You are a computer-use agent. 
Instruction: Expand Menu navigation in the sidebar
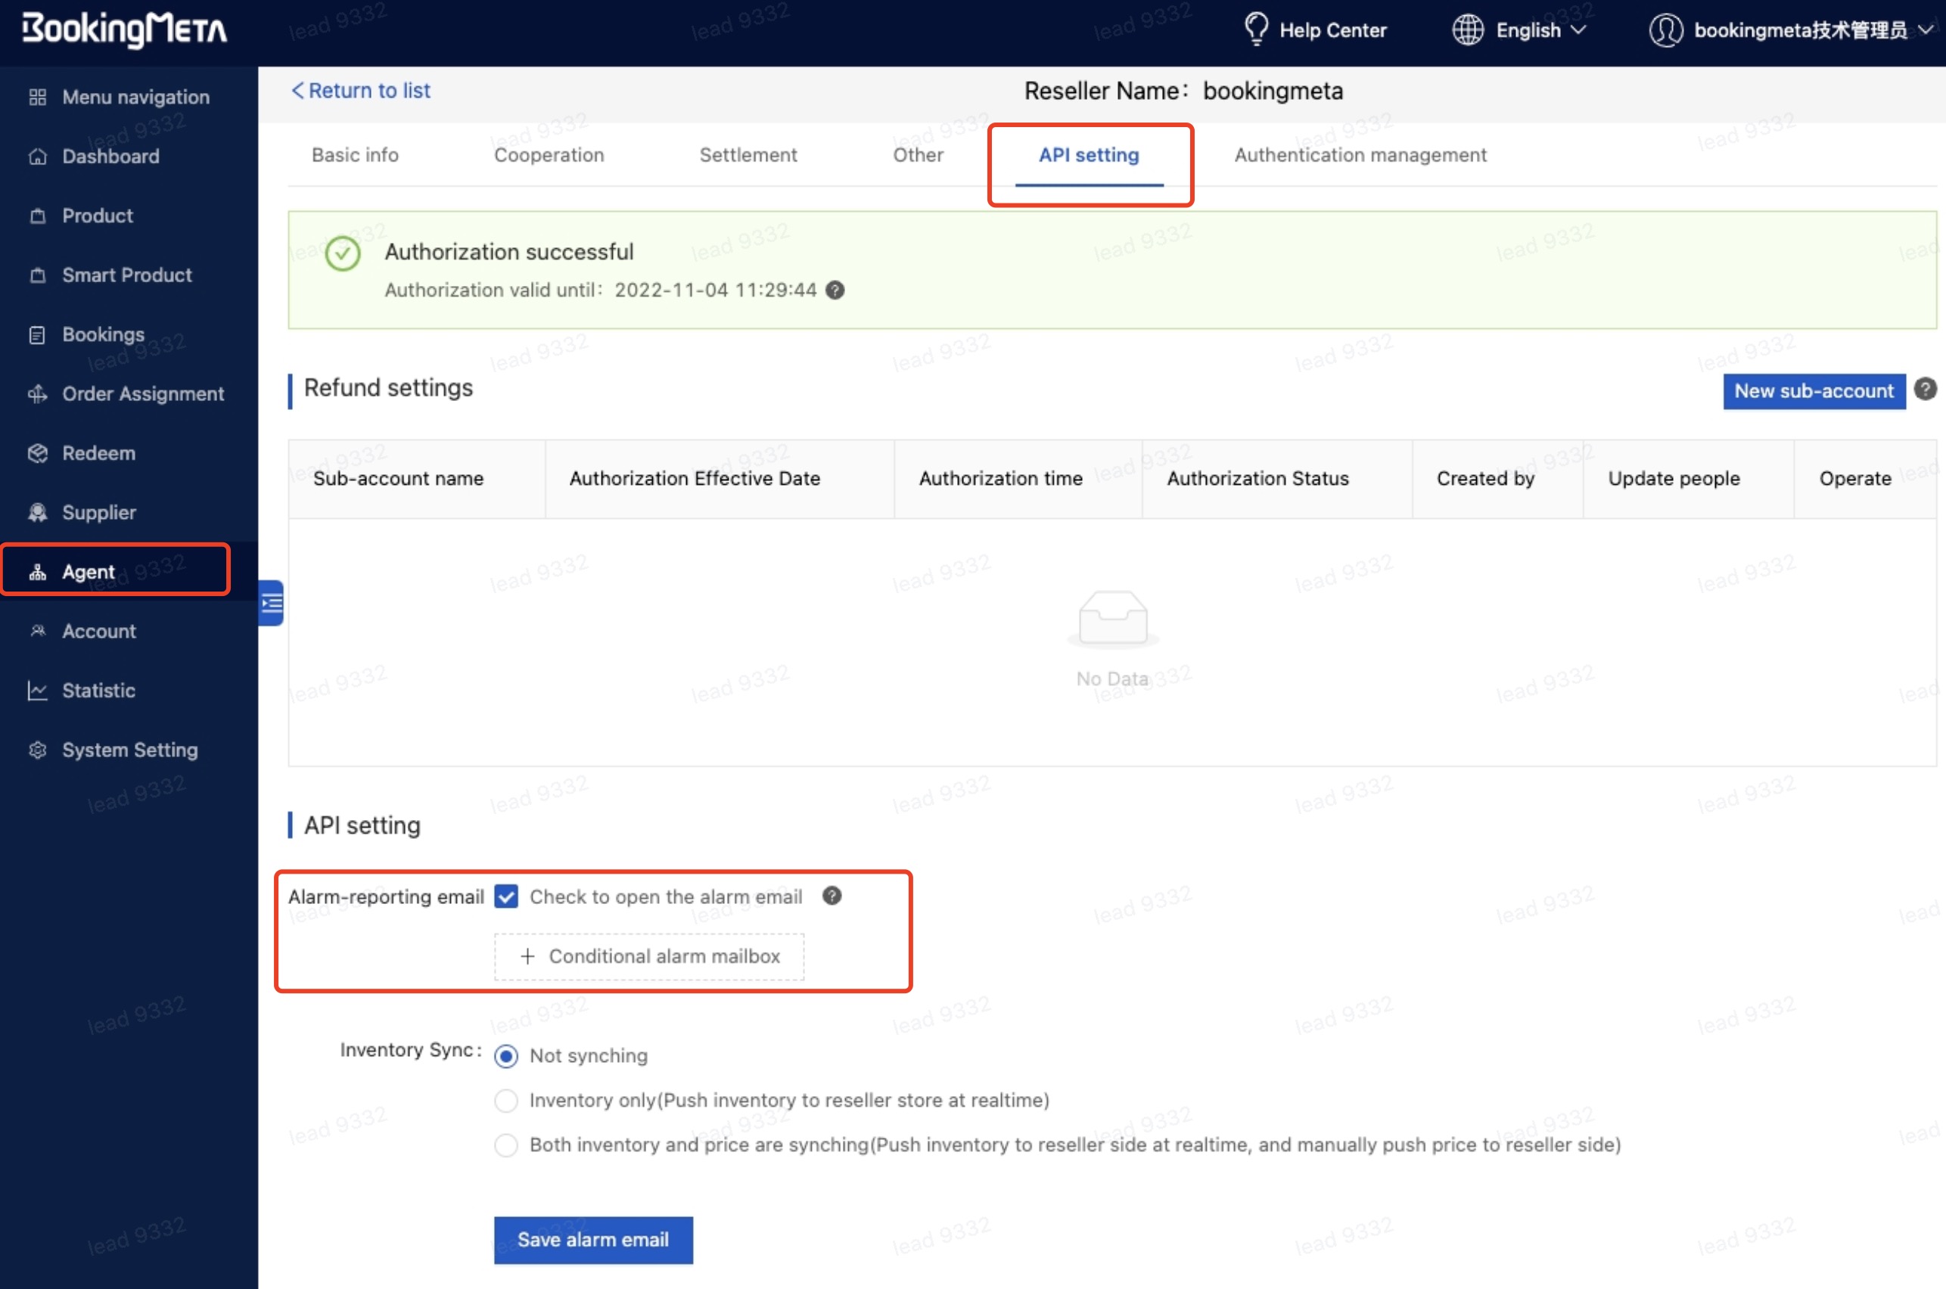135,97
